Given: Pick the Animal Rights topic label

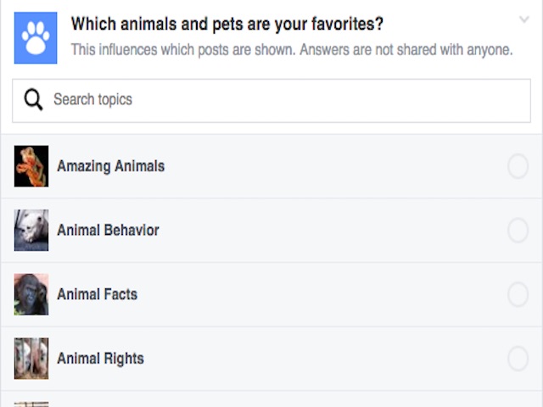Looking at the screenshot, I should point(100,359).
